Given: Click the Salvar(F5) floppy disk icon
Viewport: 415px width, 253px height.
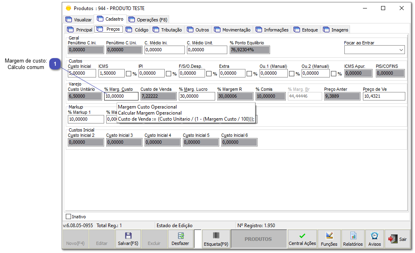Looking at the screenshot, I should (128, 236).
